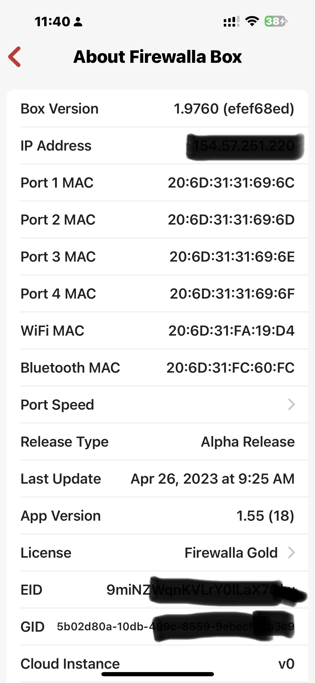The image size is (315, 683).
Task: Tap the cellular signal bars icon
Action: pos(231,22)
